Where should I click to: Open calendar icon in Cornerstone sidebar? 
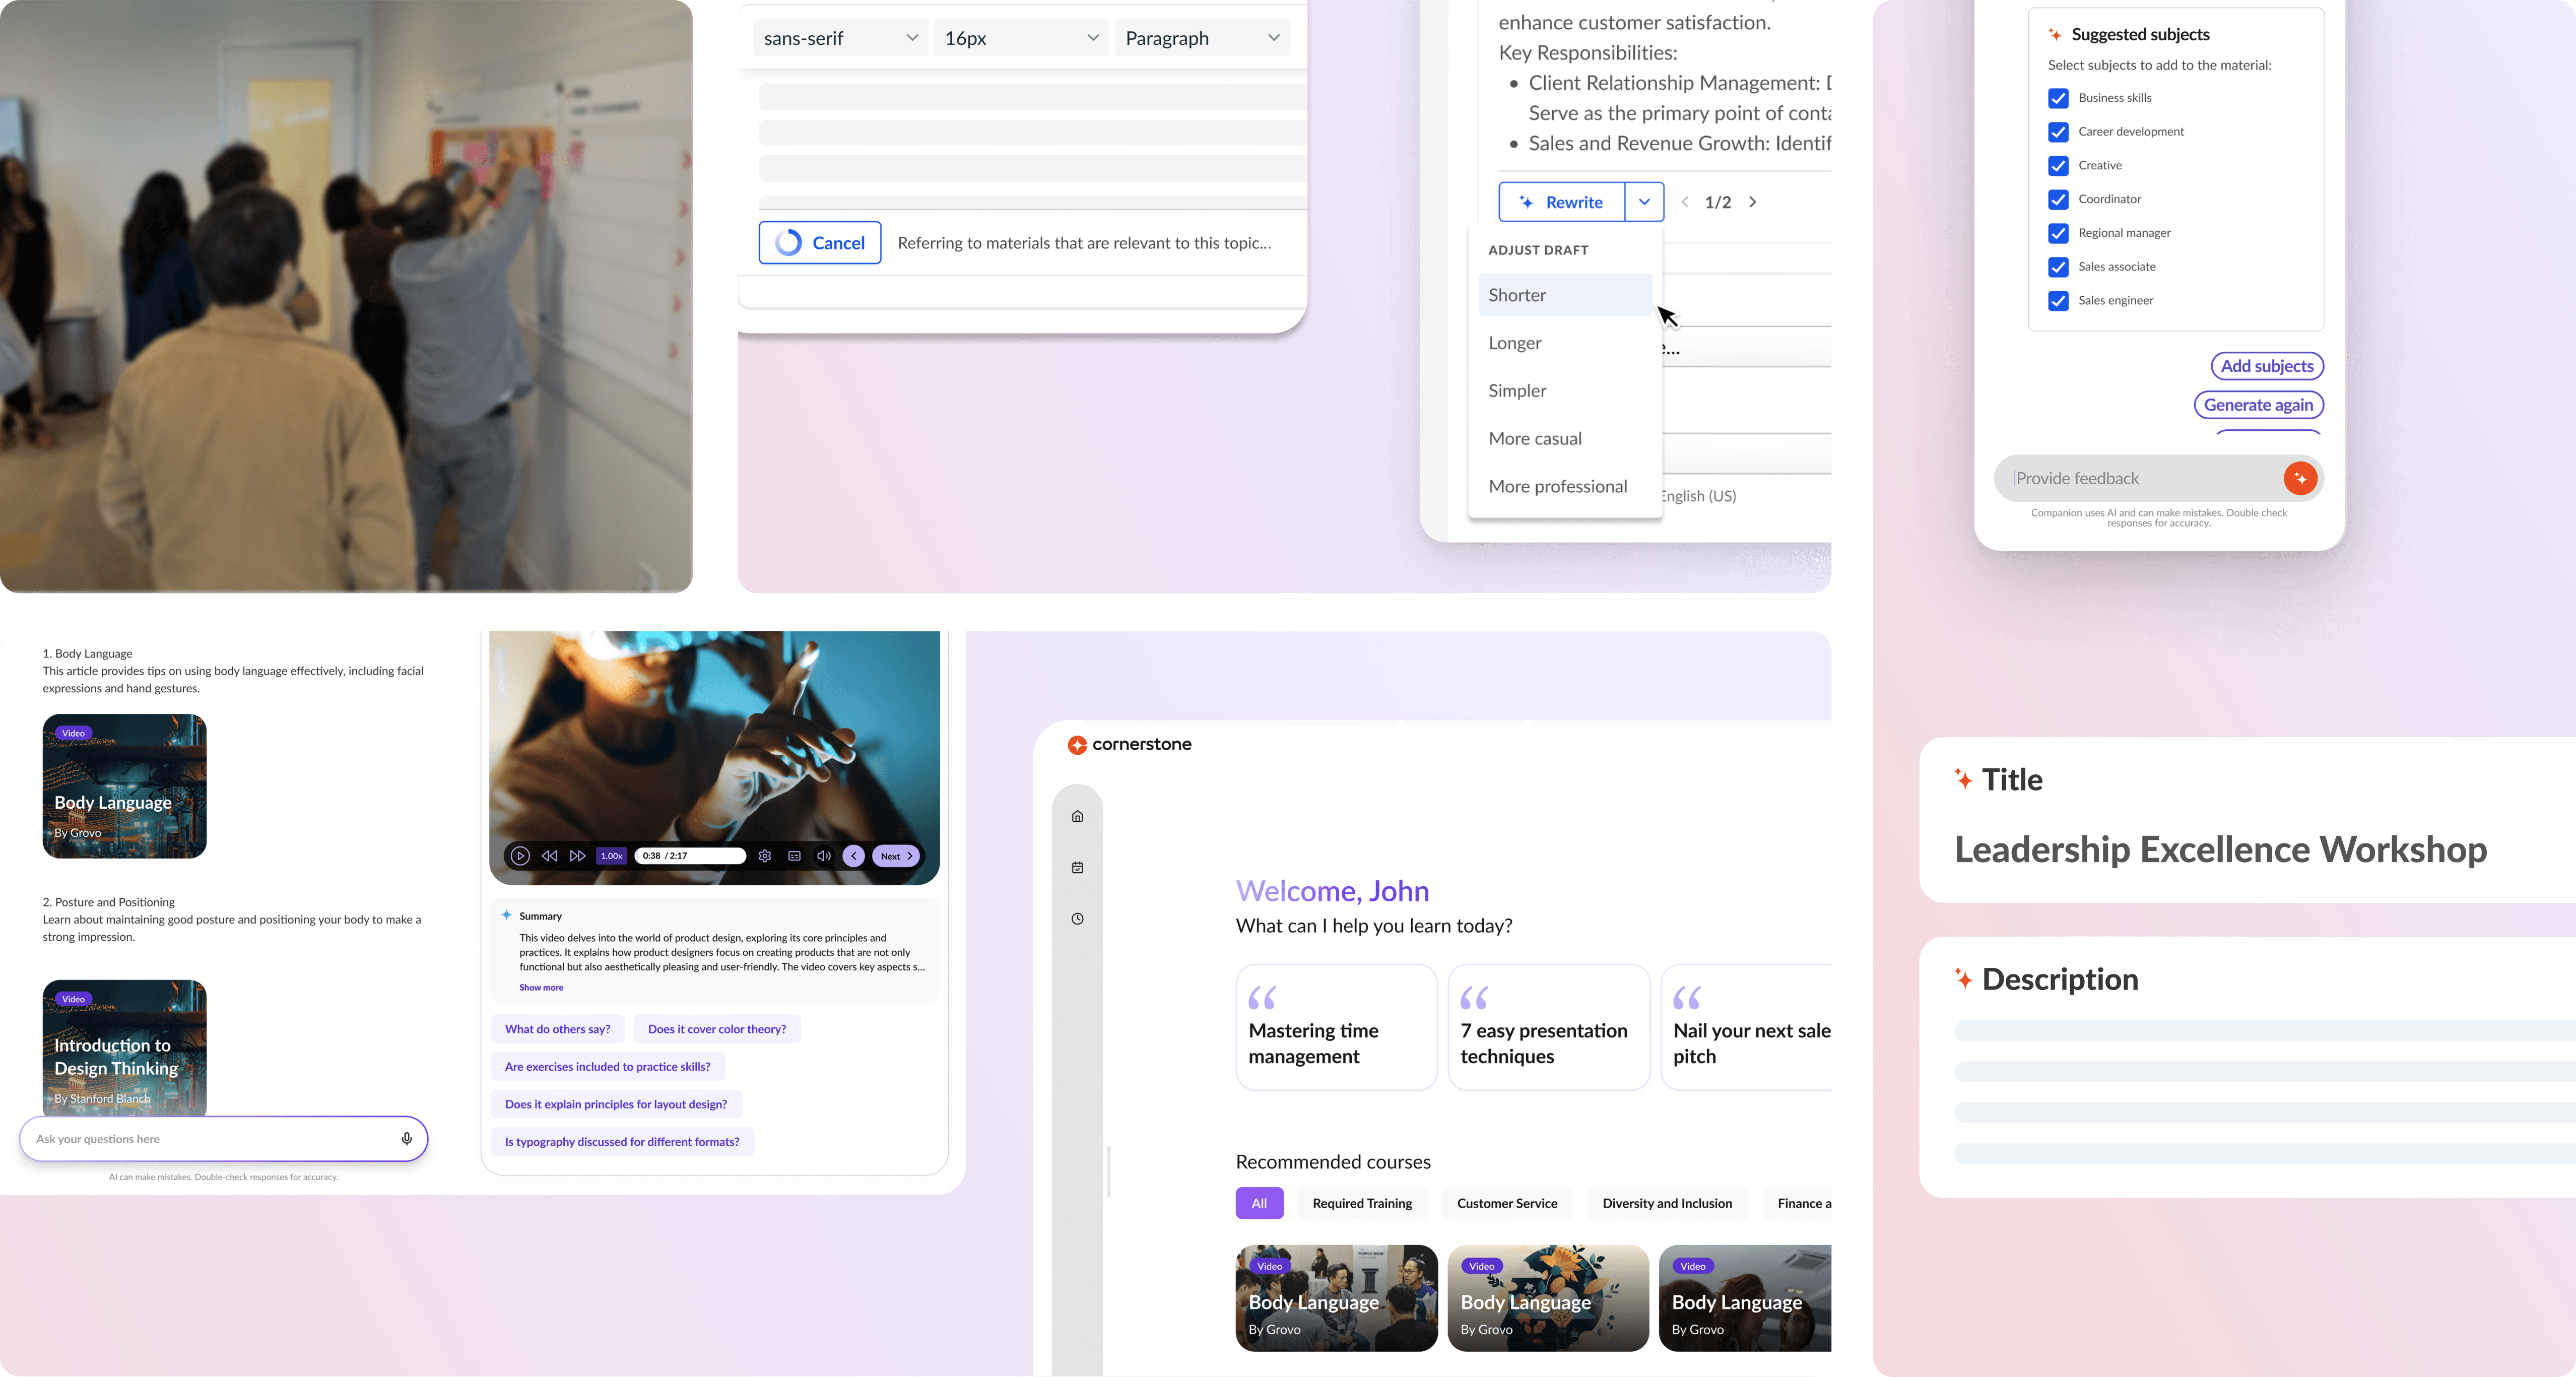1077,867
